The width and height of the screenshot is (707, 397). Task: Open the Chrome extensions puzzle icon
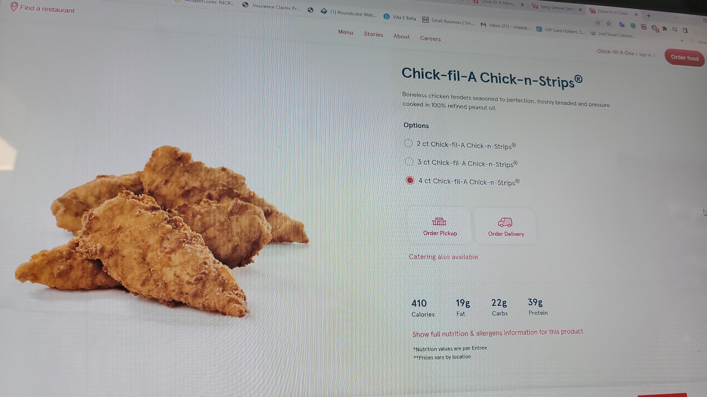[665, 29]
